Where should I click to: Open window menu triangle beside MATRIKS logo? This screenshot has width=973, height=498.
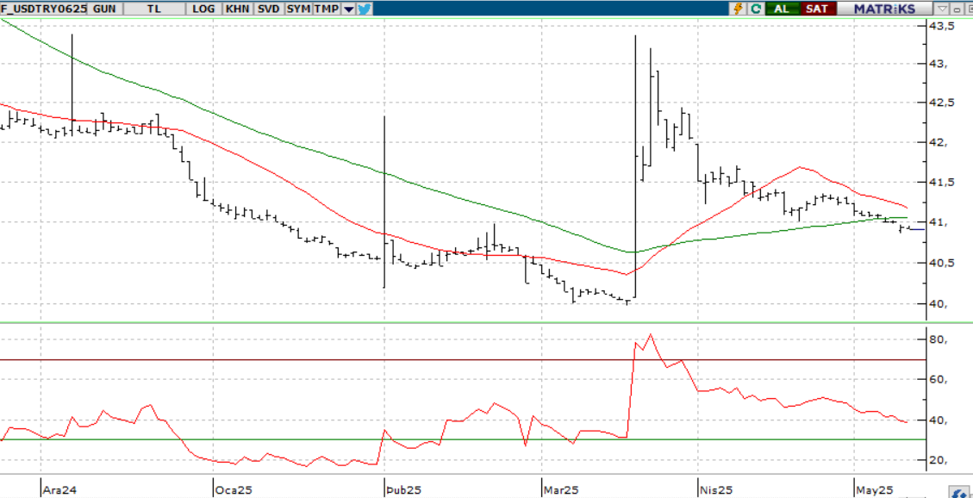942,9
